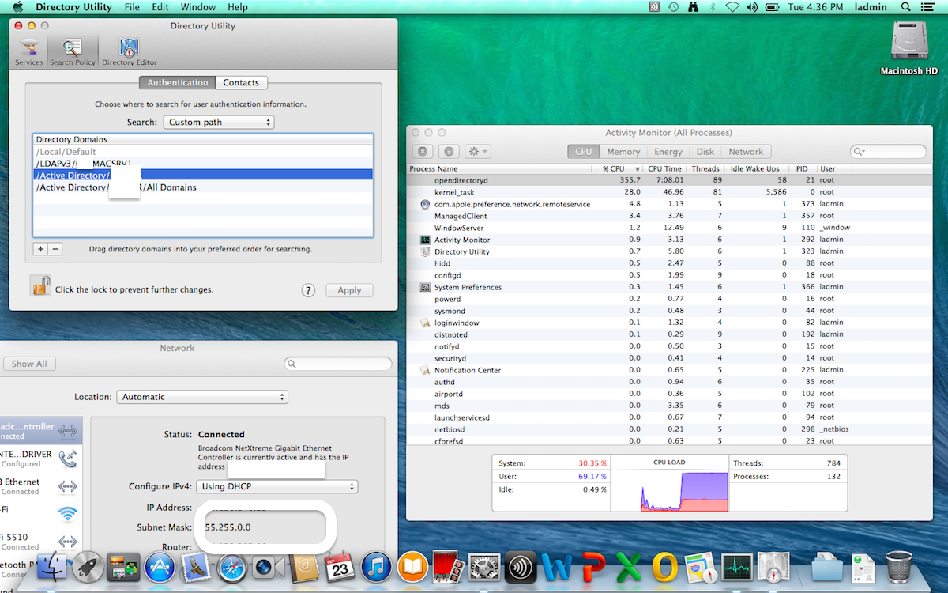Launch Microsoft Excel from the Dock
Screen dimensions: 948x593
(629, 567)
